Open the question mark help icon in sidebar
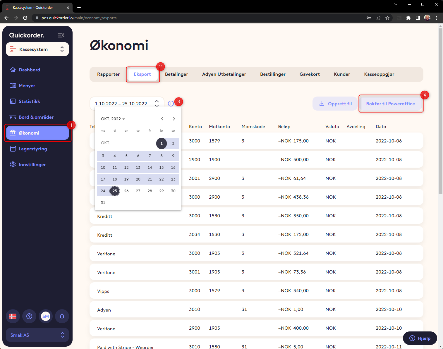The image size is (443, 349). 29,316
